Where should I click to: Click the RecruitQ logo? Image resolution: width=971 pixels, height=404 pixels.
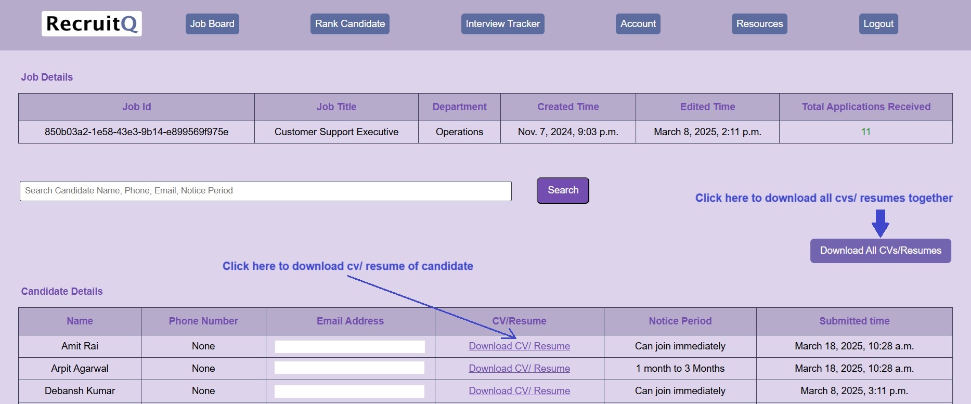92,24
